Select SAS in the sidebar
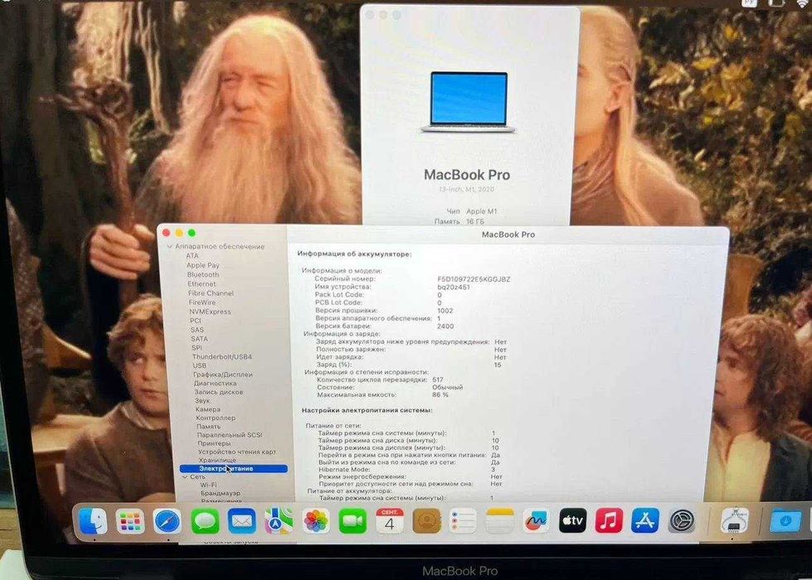This screenshot has width=812, height=580. tap(197, 330)
